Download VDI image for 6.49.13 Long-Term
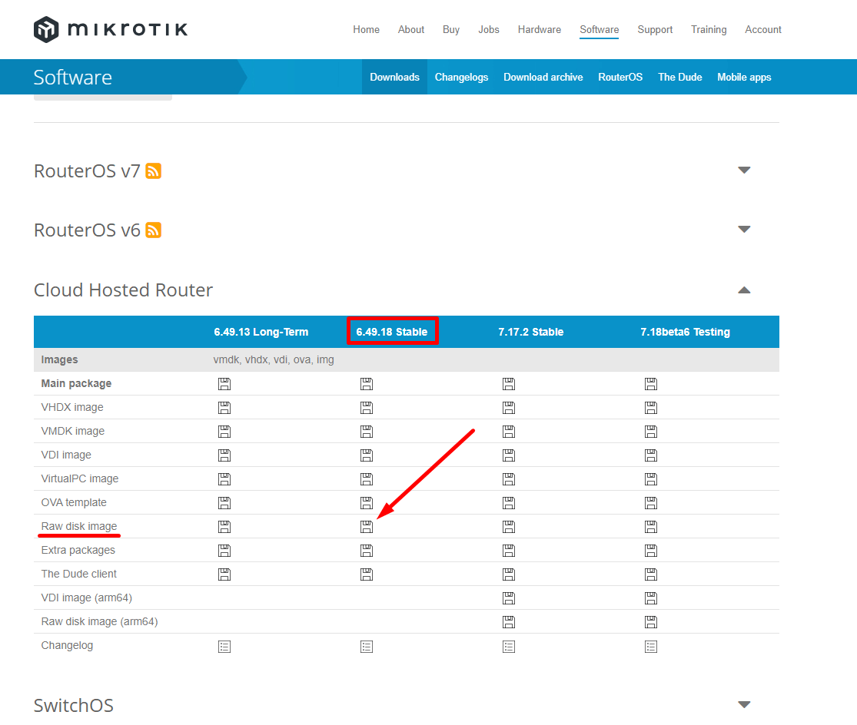Viewport: 857px width, 725px height. click(x=224, y=455)
